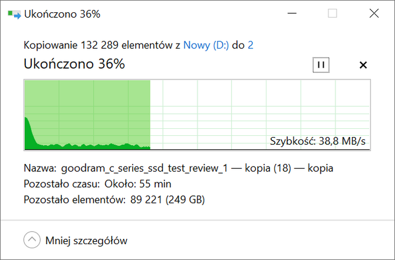Click the Ukończono 36% title bar text

[62, 14]
